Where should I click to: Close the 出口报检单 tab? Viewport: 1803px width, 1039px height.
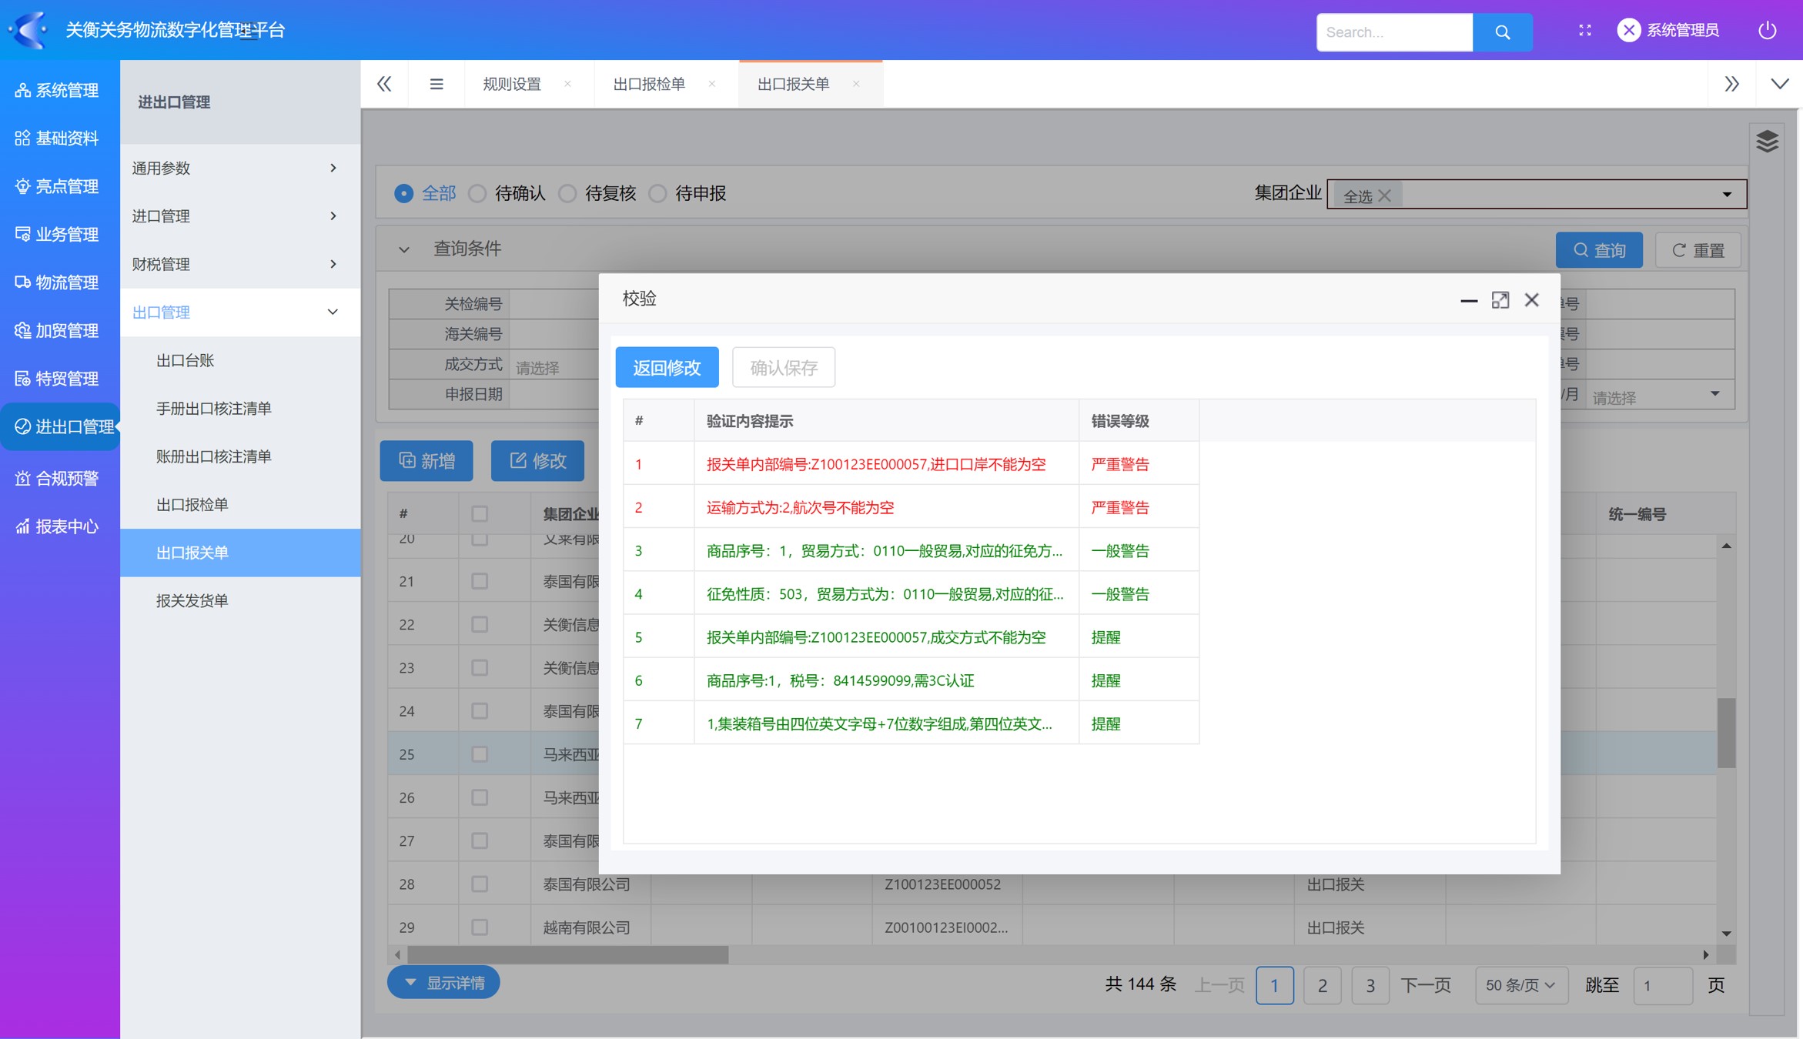click(712, 84)
